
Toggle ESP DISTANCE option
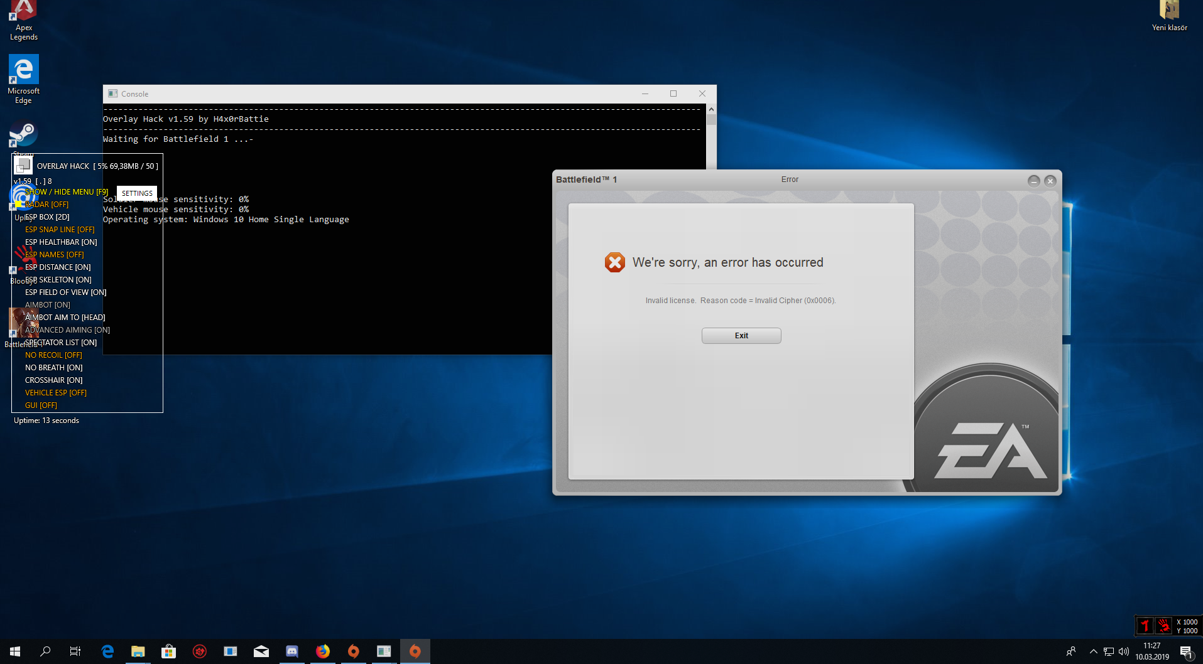point(58,267)
